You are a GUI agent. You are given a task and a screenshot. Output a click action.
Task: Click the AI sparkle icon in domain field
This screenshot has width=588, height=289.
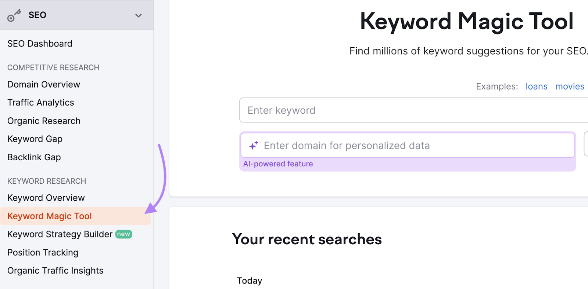click(x=253, y=145)
